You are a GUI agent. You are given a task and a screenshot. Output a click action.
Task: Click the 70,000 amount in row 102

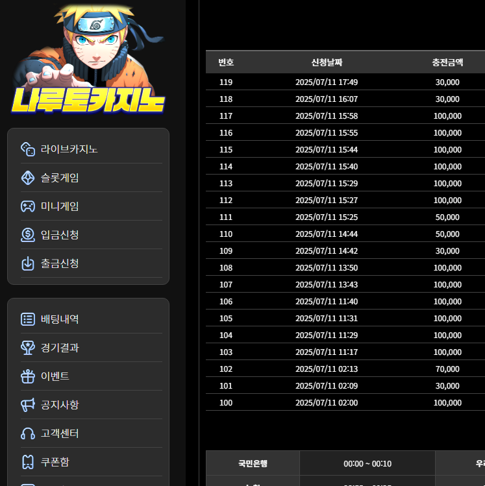pyautogui.click(x=447, y=369)
